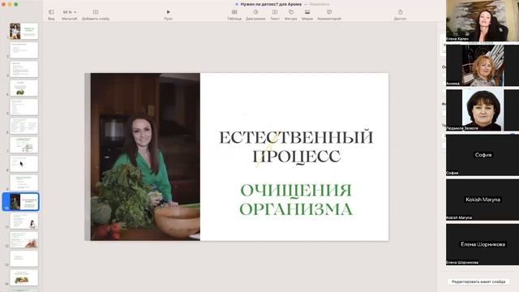Select slide 9 thumbnail in the navigator
Screen dimensions: 519x292
coord(24,182)
